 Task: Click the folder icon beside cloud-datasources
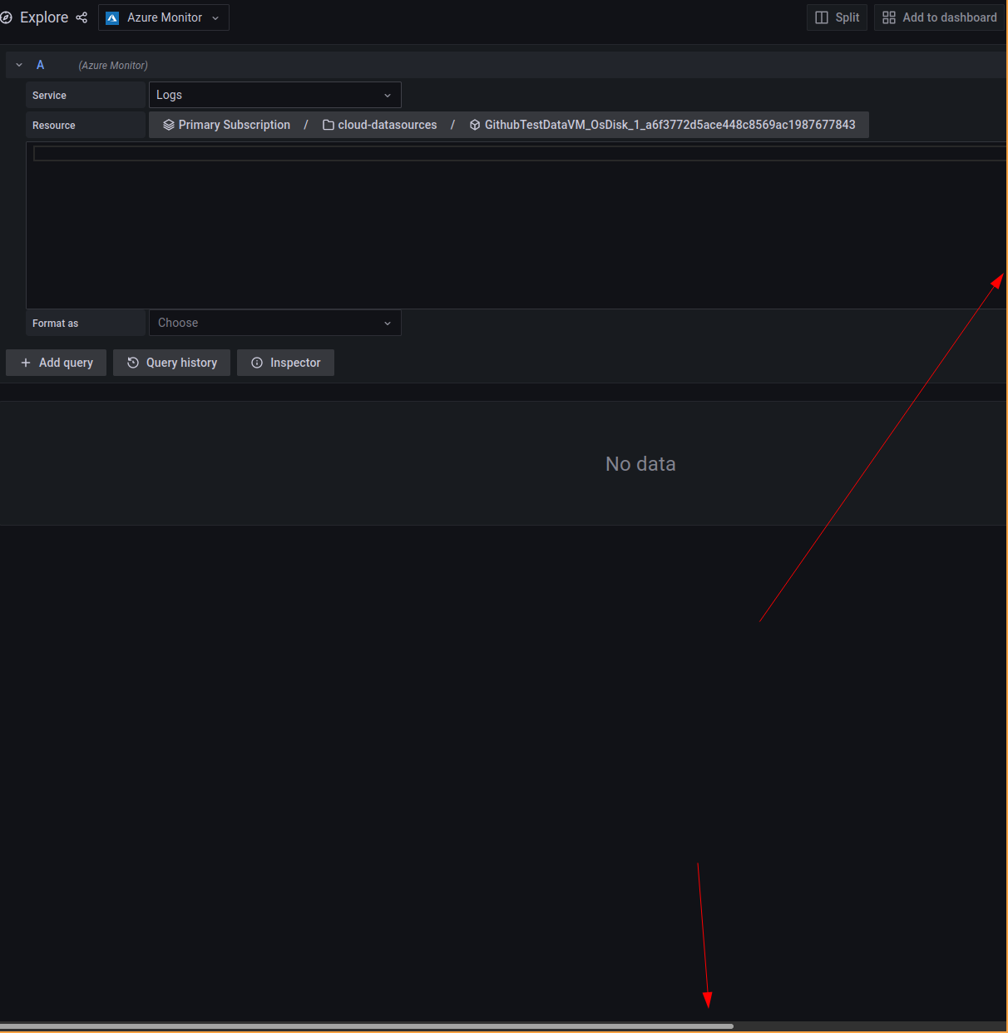329,125
